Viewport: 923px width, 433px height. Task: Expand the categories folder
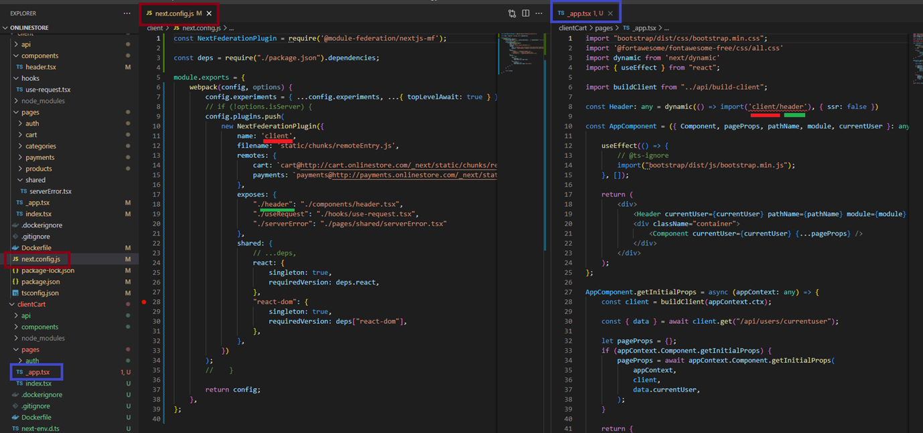(x=40, y=146)
